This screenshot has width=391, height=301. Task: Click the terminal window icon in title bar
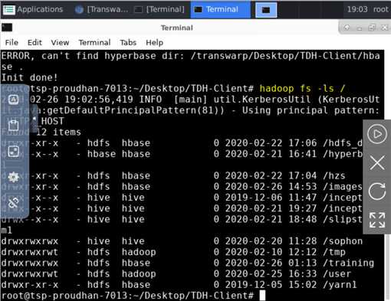click(x=7, y=28)
